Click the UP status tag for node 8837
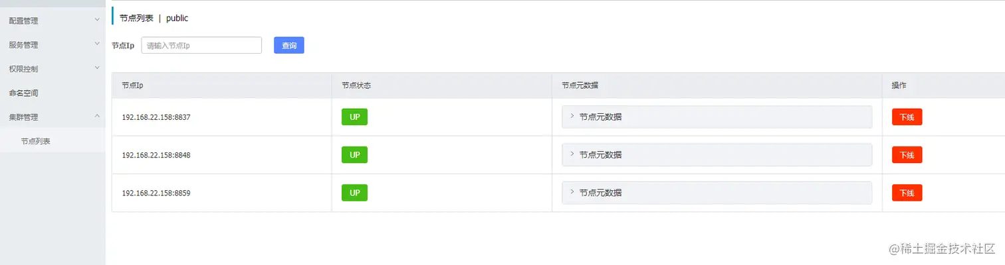 [354, 117]
